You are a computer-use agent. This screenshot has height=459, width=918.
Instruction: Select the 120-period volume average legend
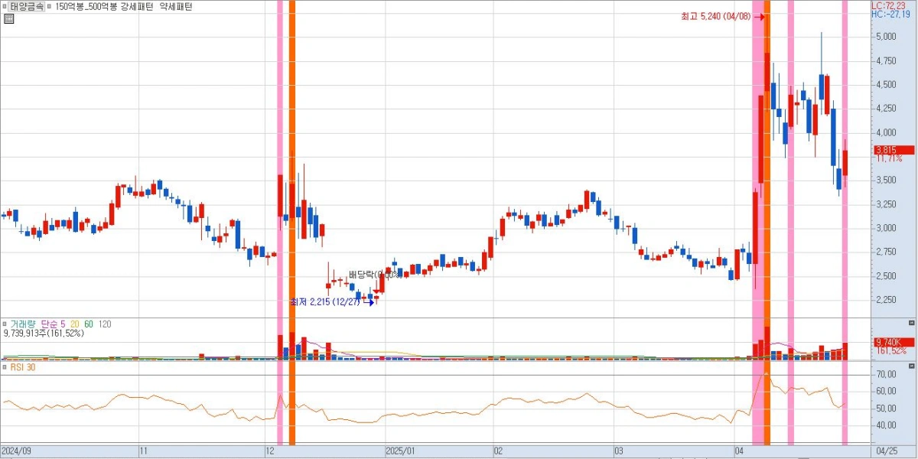105,324
